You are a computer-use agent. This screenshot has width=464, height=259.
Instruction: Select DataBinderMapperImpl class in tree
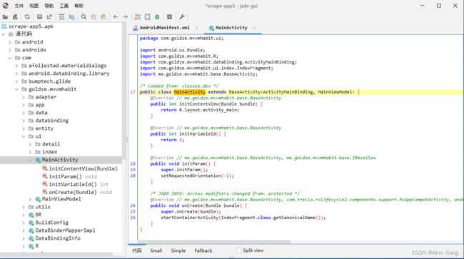65,230
